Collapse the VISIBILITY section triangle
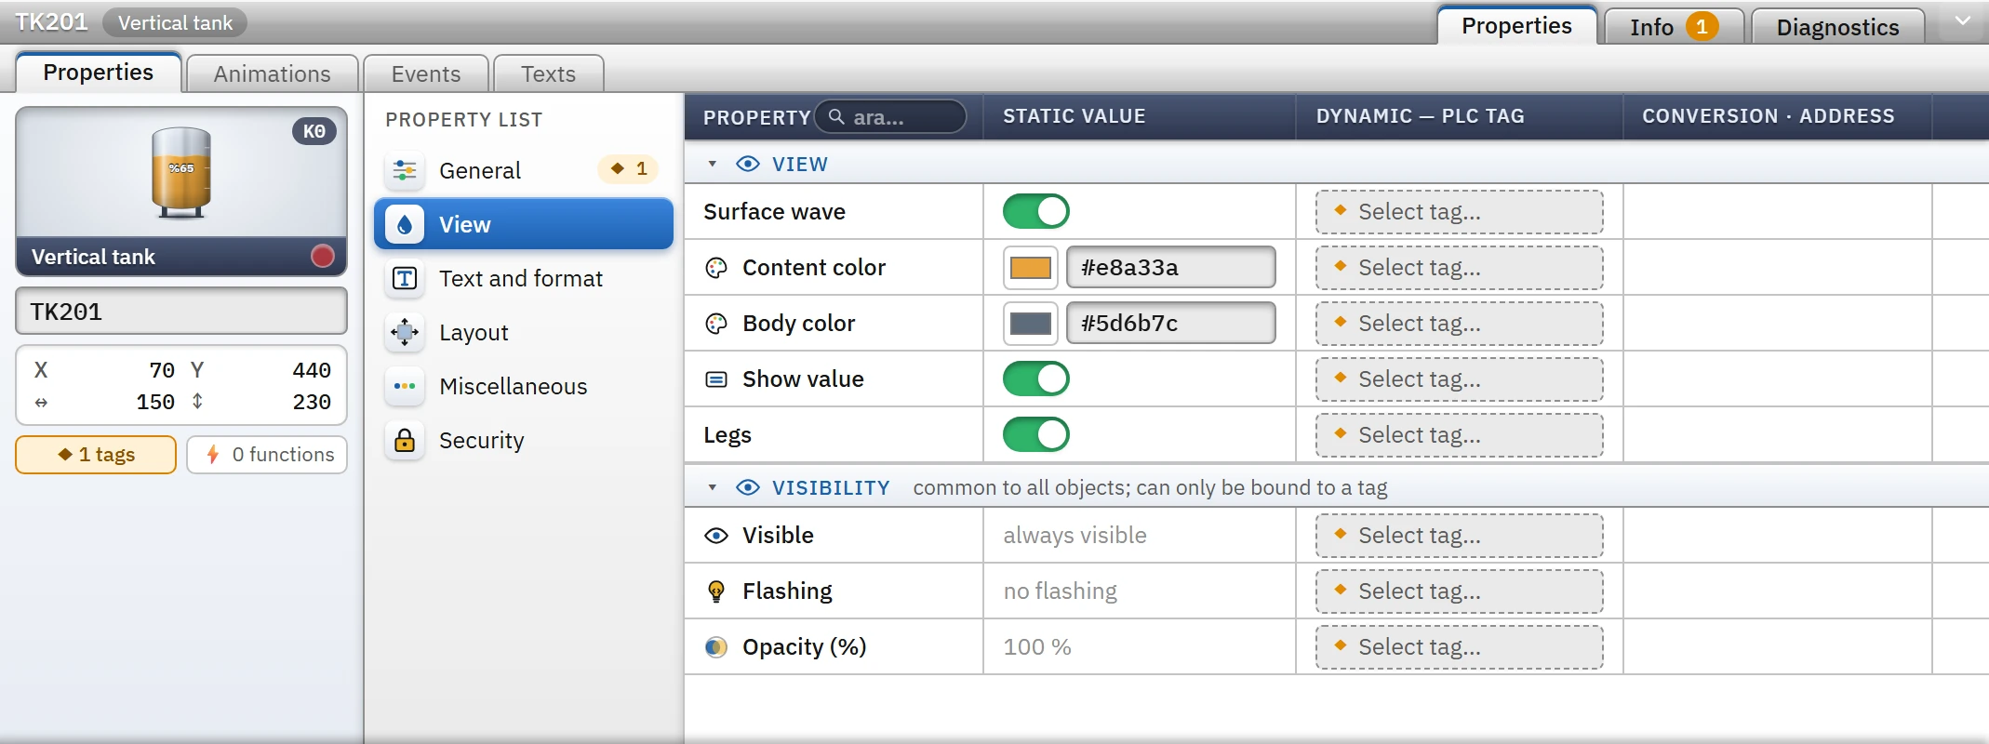 [713, 487]
